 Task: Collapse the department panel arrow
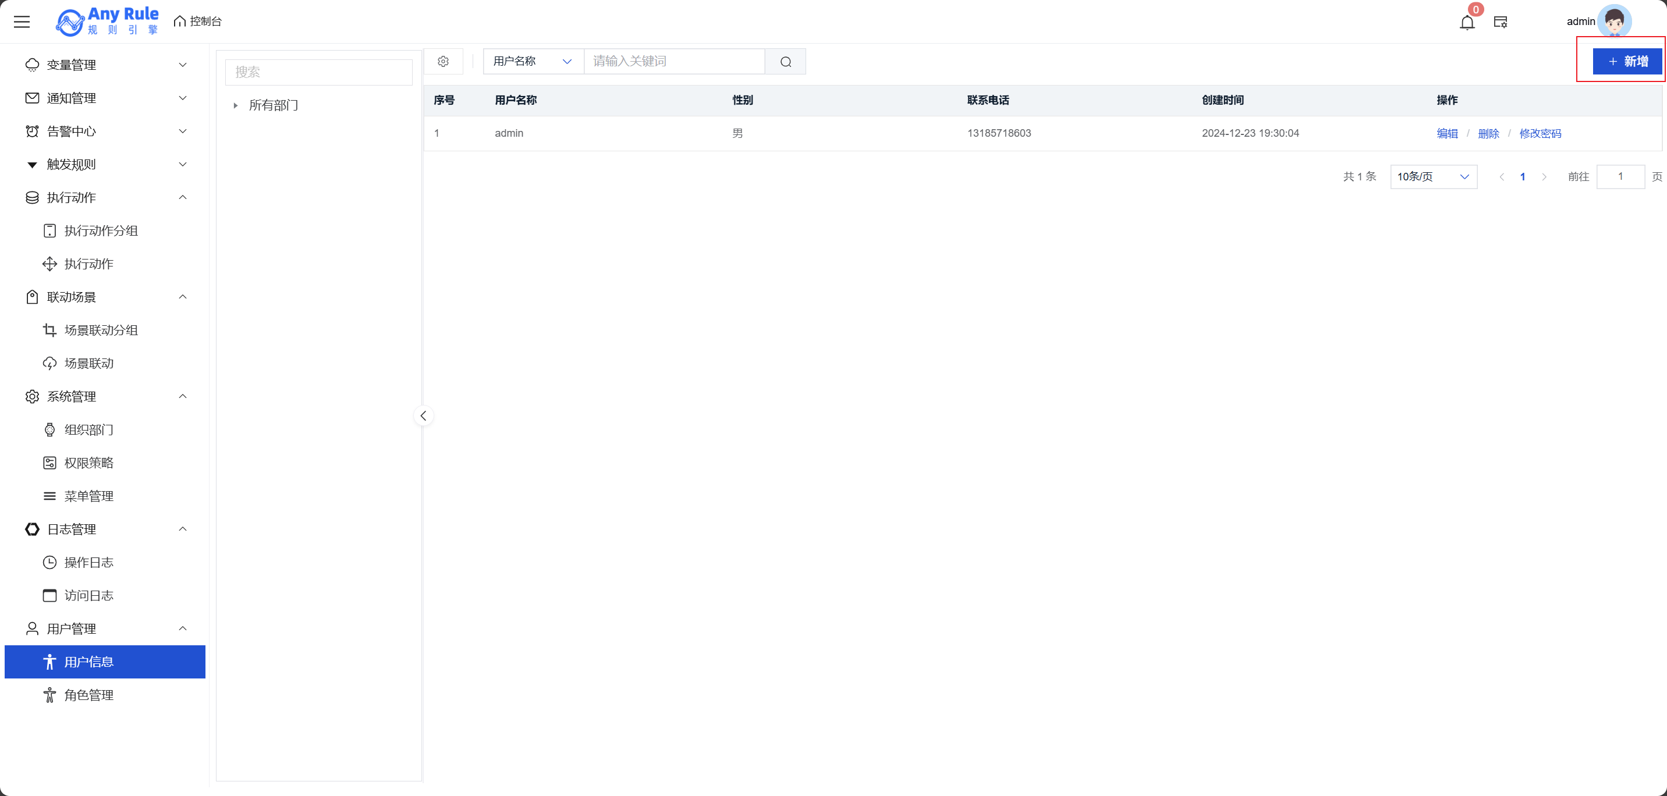coord(423,415)
